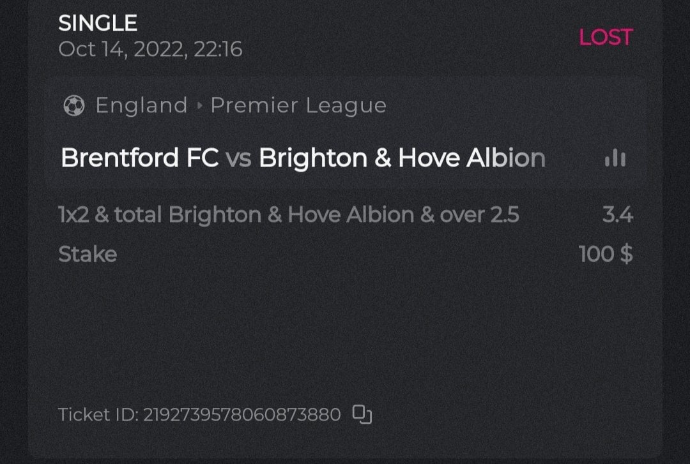Click the 'vs' separator in match title

pos(238,158)
